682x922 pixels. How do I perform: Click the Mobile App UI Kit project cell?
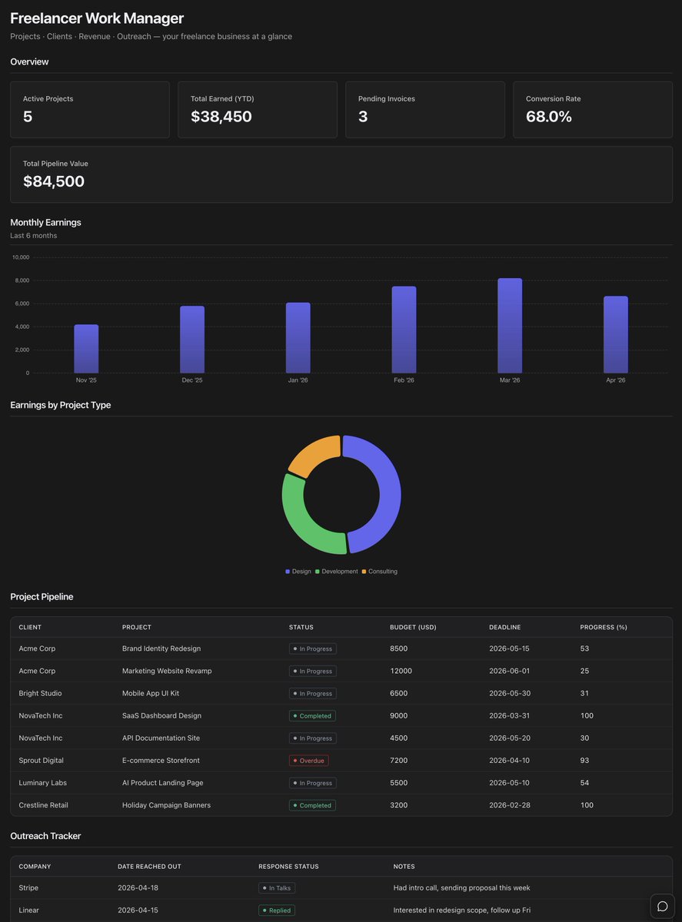coord(151,693)
